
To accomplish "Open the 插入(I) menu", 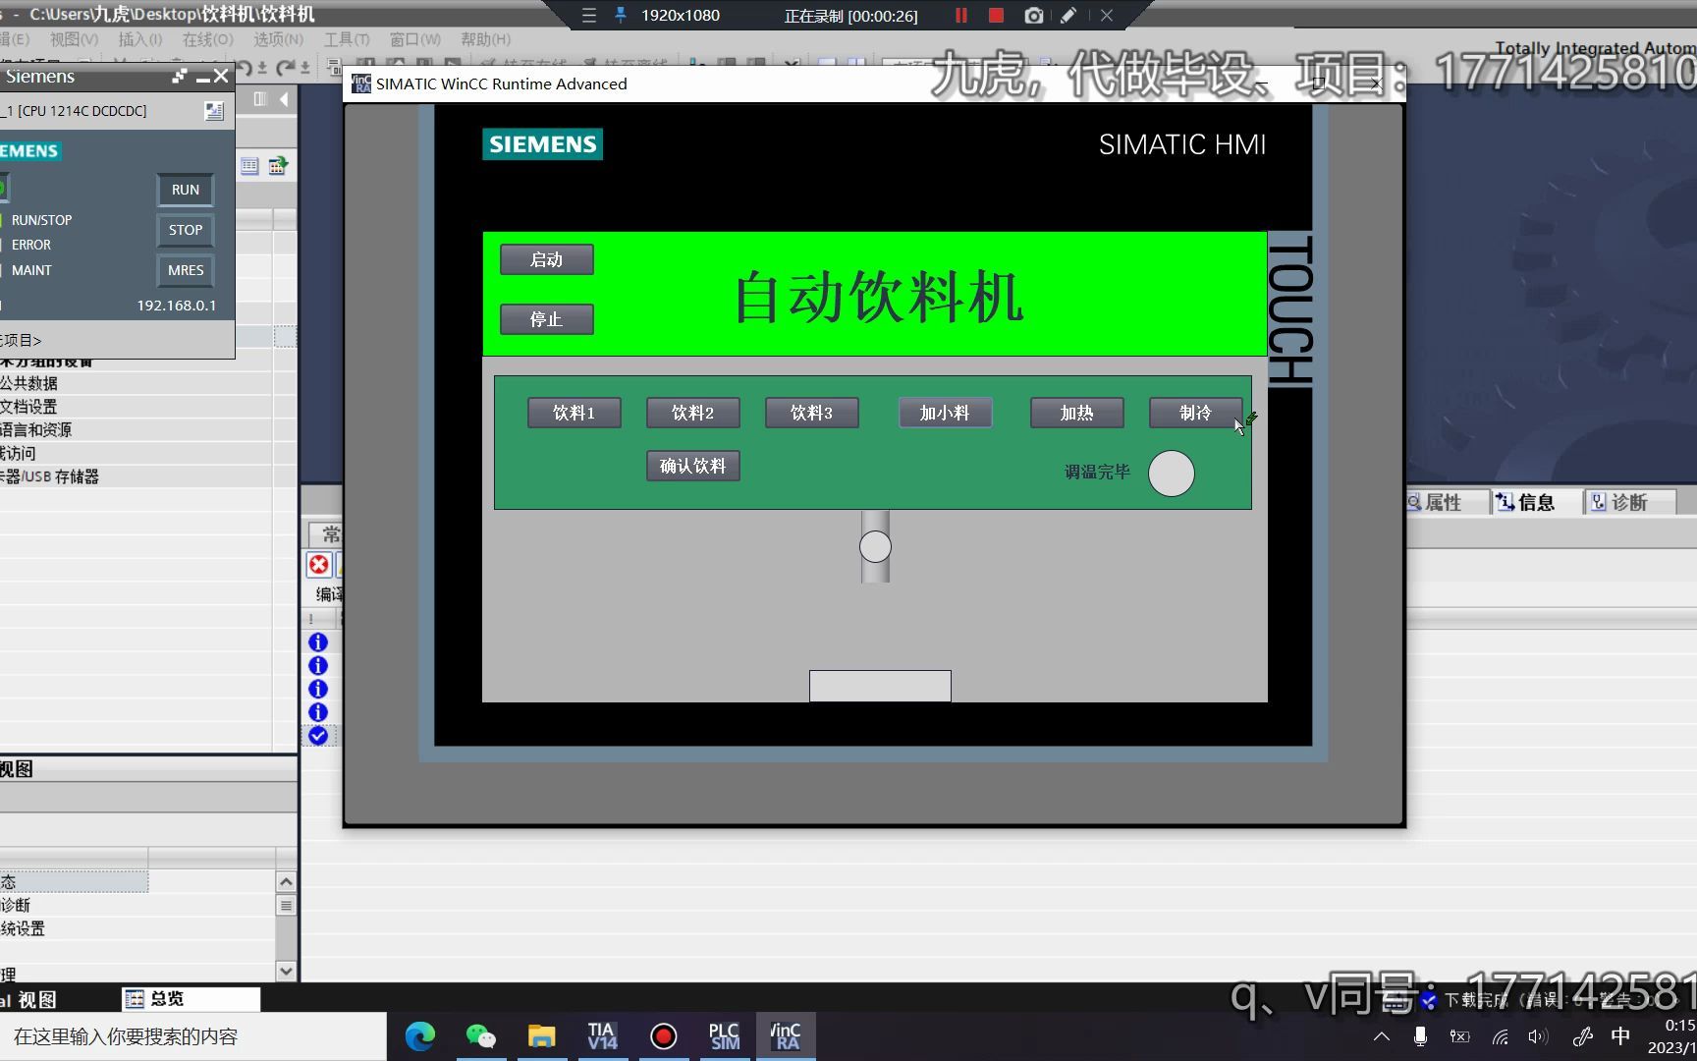I will pyautogui.click(x=140, y=39).
